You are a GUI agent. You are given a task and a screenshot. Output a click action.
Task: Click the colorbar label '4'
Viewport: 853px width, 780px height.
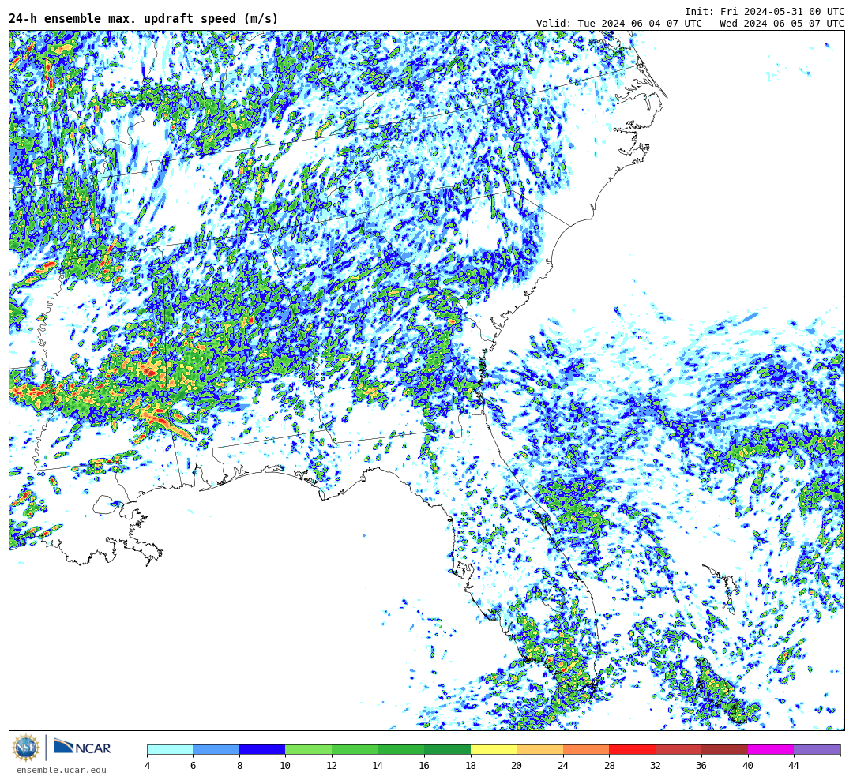tap(148, 766)
